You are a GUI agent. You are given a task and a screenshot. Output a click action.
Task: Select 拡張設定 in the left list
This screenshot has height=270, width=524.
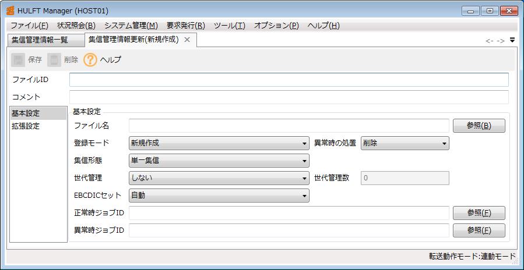[38, 126]
